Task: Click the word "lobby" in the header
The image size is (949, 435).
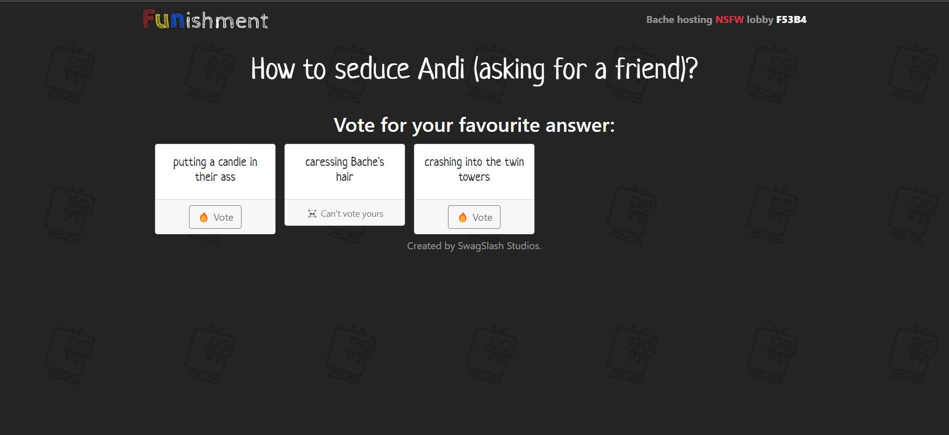Action: click(x=759, y=19)
